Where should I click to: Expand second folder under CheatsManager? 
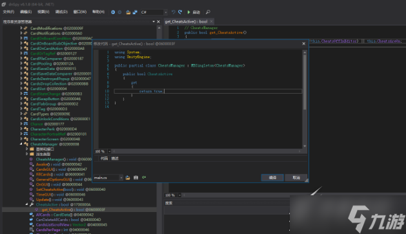point(26,154)
